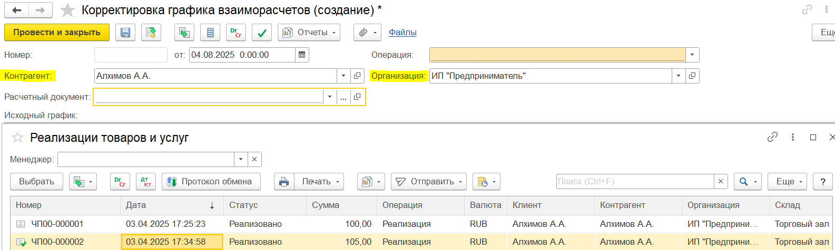Sort list by the Сумма column header
Image resolution: width=835 pixels, height=250 pixels.
341,205
